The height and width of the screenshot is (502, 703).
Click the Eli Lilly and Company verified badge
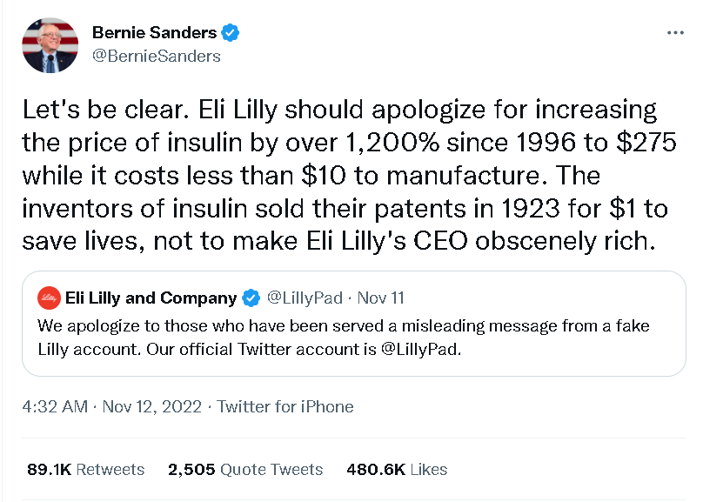pos(251,298)
